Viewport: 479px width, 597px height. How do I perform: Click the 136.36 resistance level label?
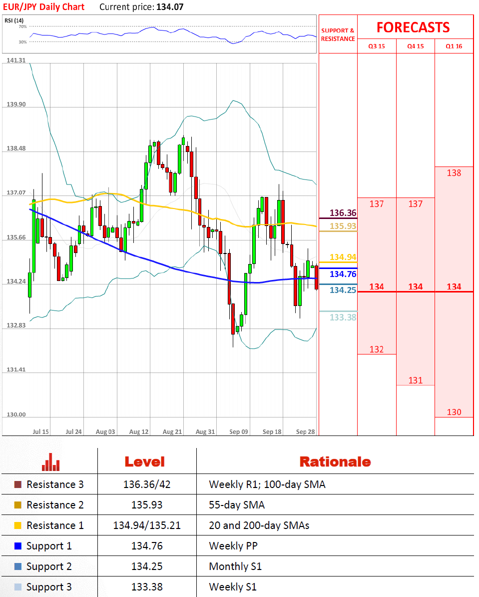pos(343,213)
